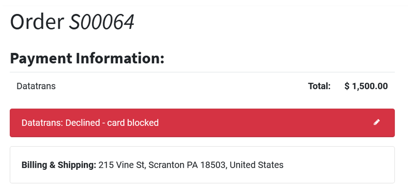Click the word "Declined" in the alert
This screenshot has height=192, width=408.
point(83,123)
